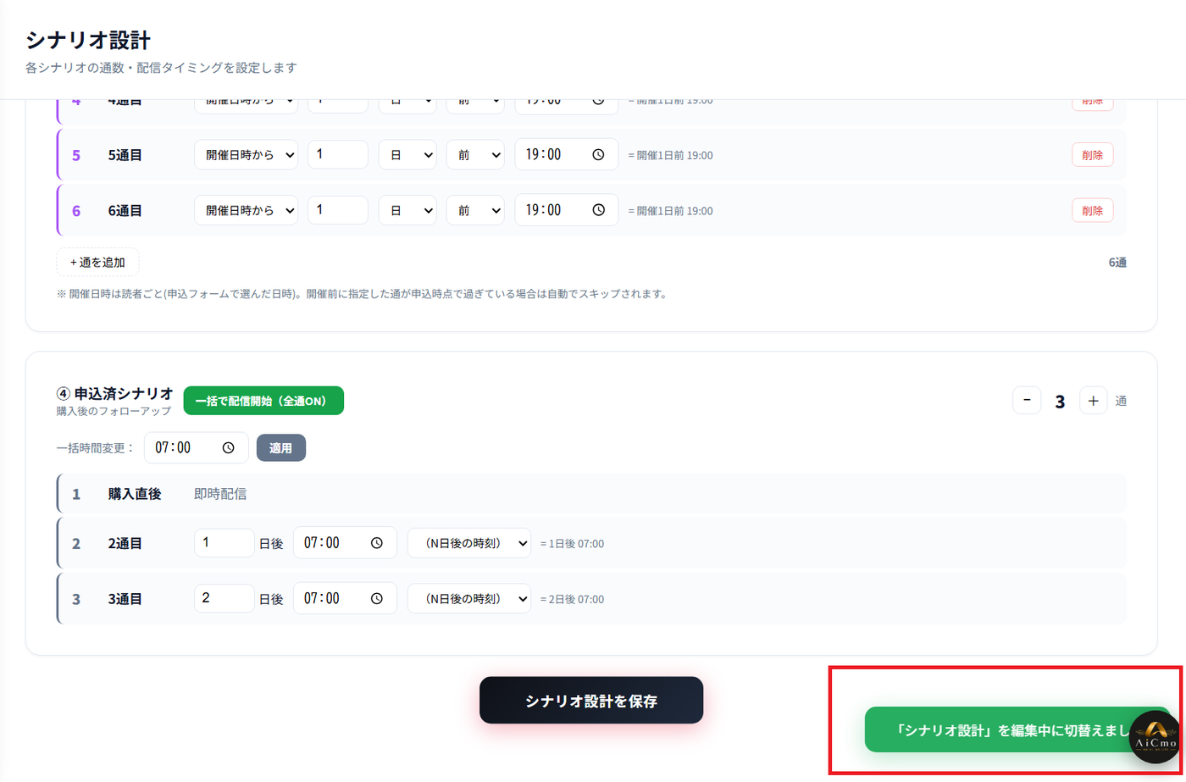This screenshot has width=1186, height=782.
Task: Click 適用 button for bulk time change
Action: (281, 448)
